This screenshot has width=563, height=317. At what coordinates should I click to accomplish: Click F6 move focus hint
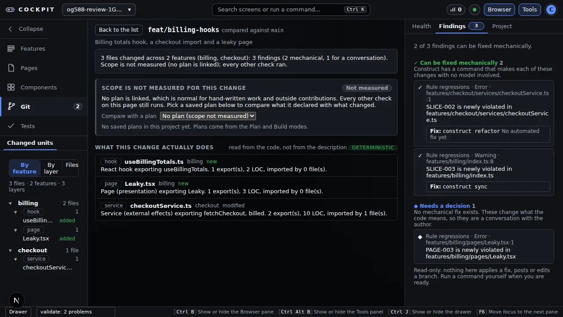[517, 312]
